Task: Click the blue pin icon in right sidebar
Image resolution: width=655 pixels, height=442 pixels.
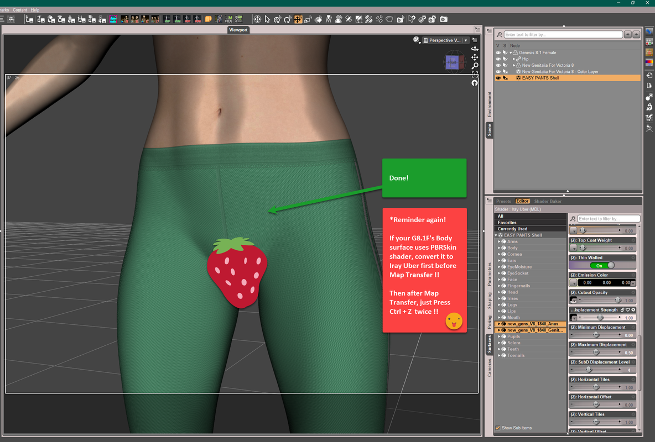Action: (649, 31)
